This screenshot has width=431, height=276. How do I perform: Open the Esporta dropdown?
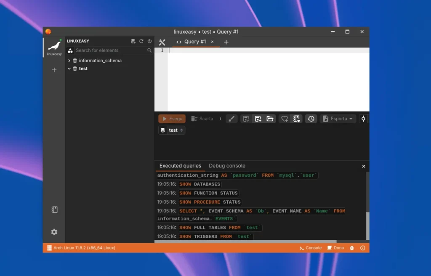tap(338, 119)
